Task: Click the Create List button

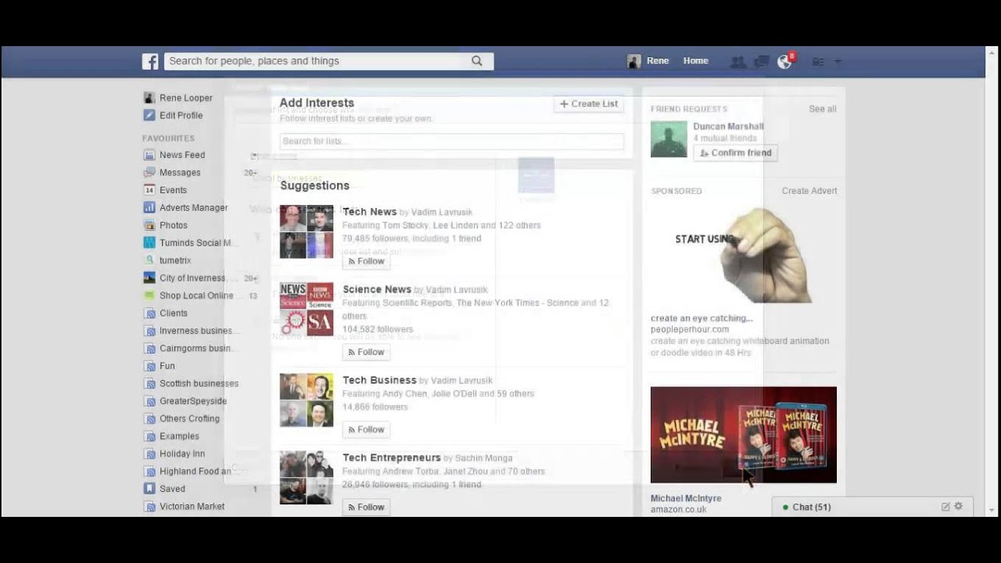Action: click(x=589, y=104)
